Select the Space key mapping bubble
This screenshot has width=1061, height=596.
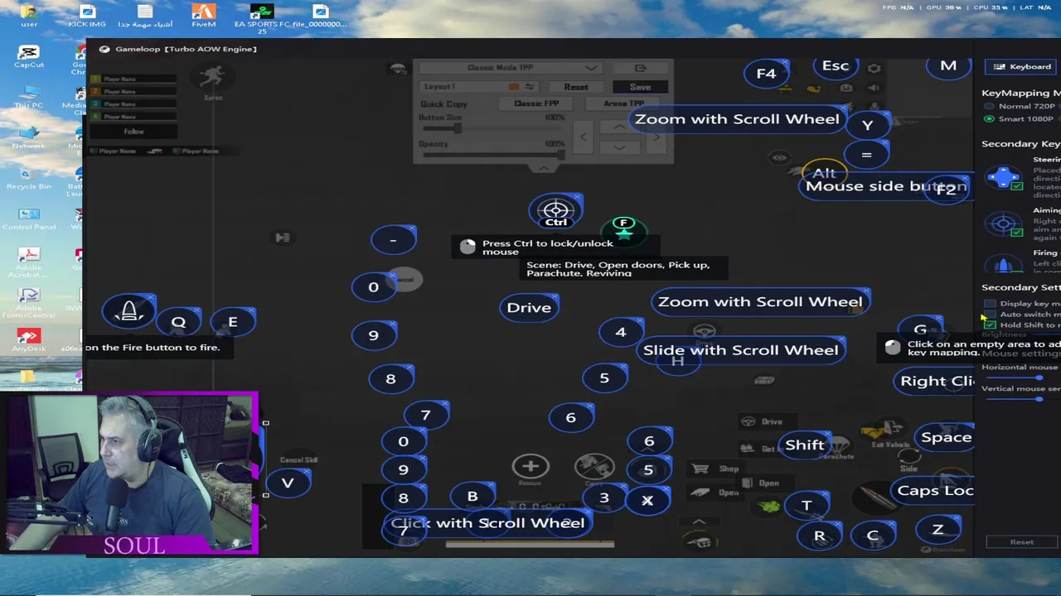coord(946,438)
